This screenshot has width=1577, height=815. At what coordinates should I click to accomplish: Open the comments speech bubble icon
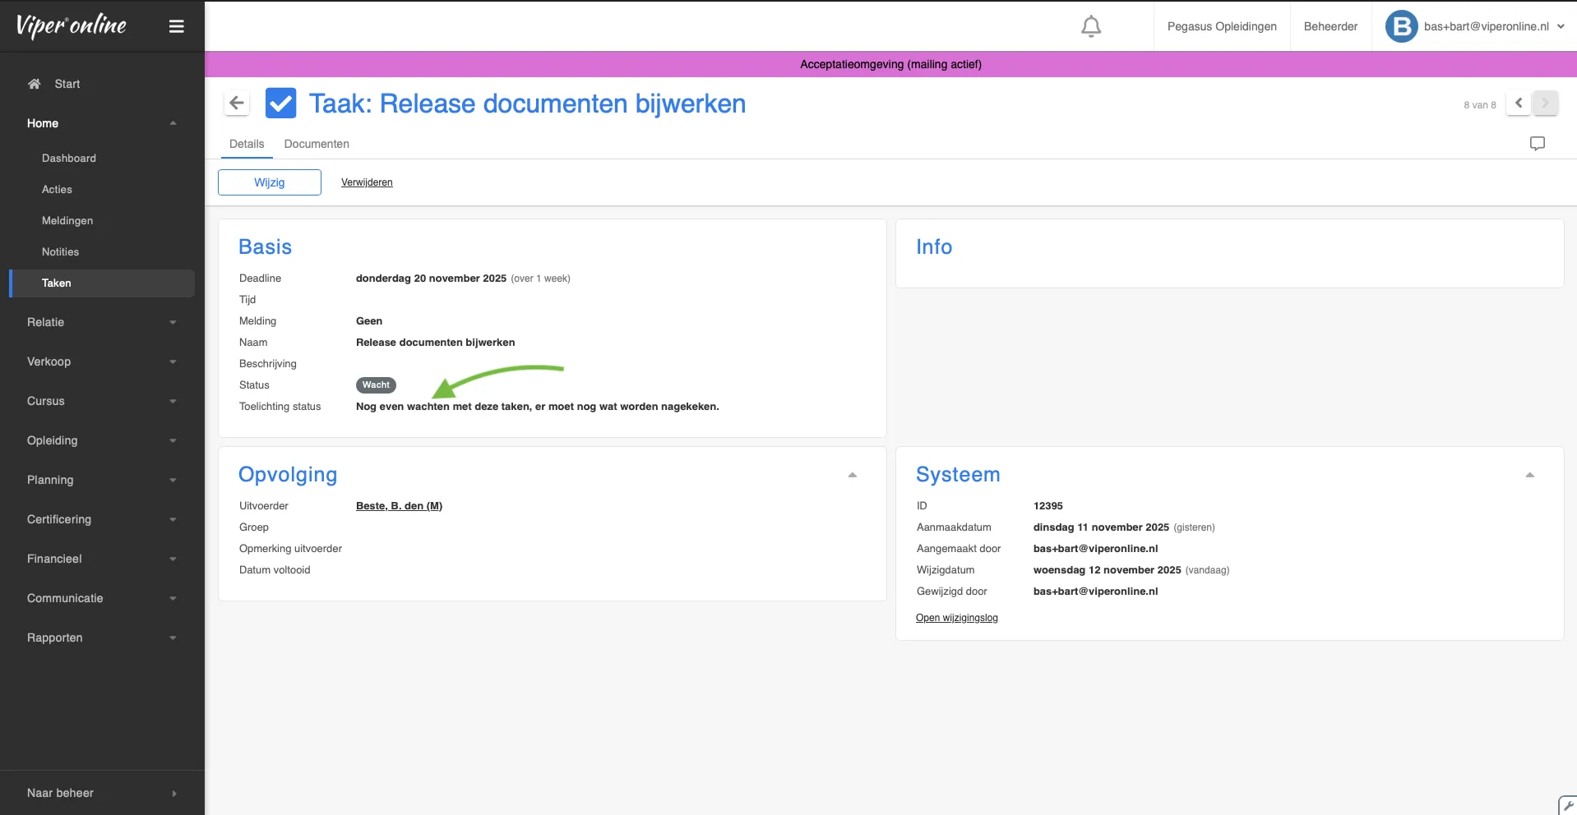(x=1537, y=144)
